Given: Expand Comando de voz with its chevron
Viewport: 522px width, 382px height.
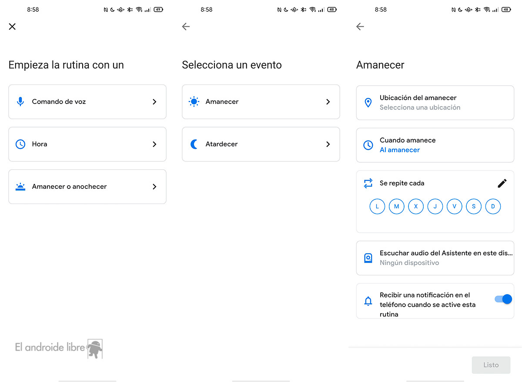Looking at the screenshot, I should [154, 102].
